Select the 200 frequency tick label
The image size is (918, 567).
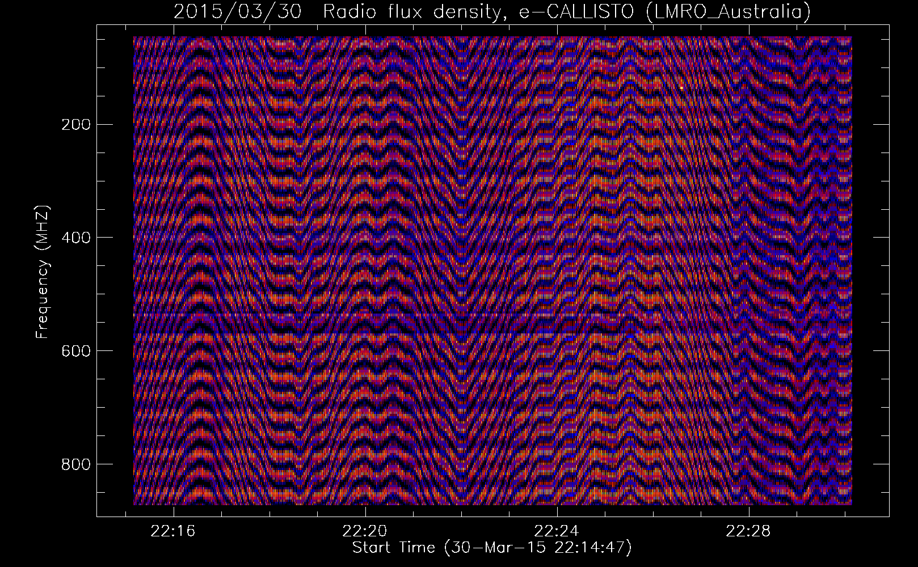[x=75, y=124]
